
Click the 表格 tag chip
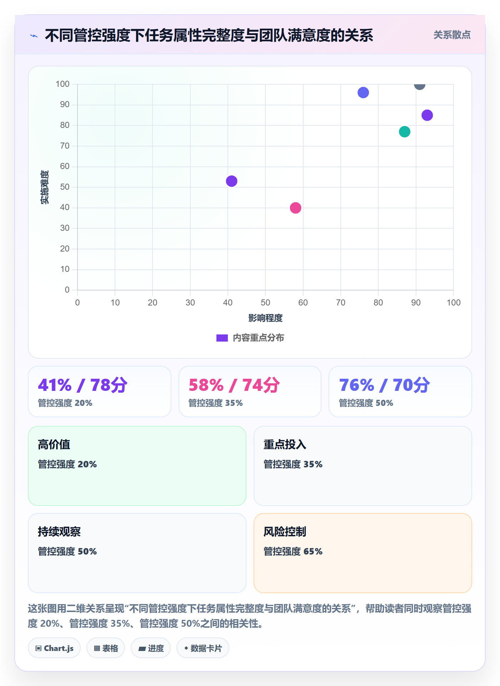106,648
